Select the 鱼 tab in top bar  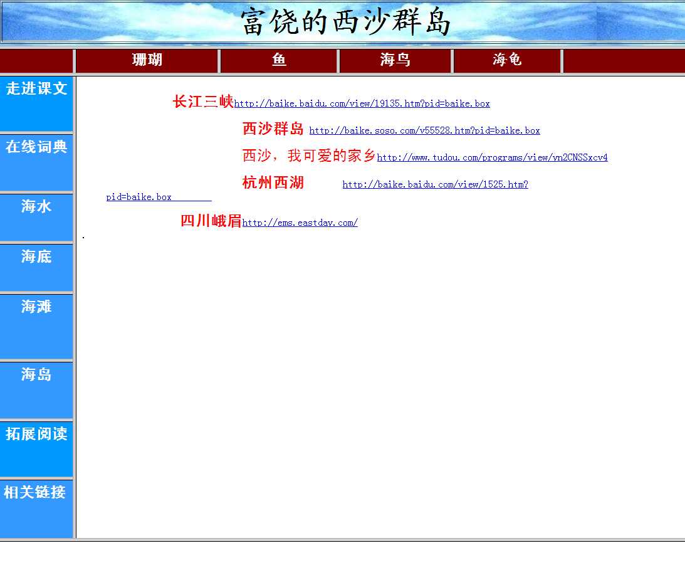pos(280,60)
